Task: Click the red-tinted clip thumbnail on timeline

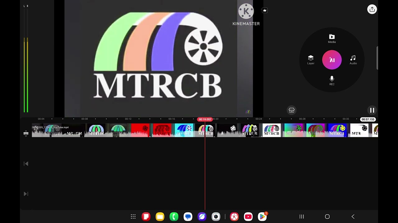Action: click(140, 130)
